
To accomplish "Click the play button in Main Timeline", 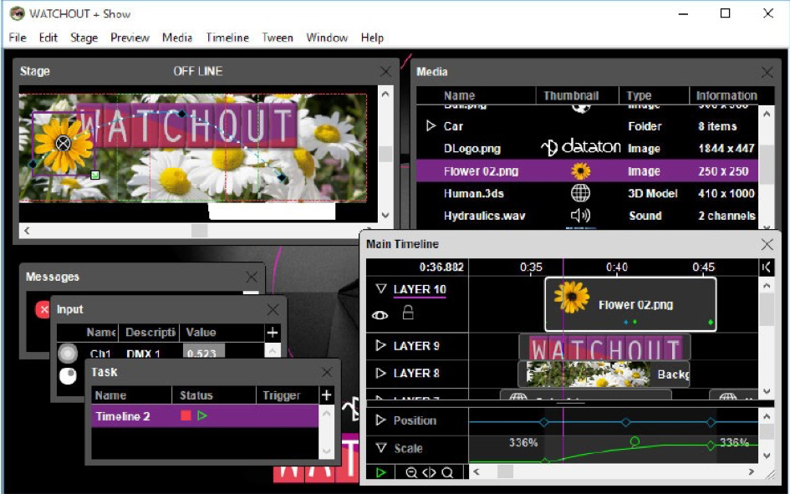I will 381,472.
